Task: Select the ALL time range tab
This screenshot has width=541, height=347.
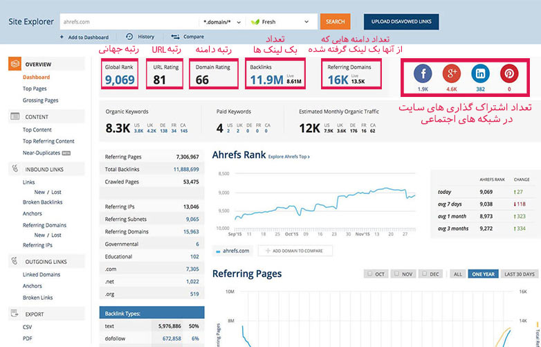Action: tap(458, 274)
